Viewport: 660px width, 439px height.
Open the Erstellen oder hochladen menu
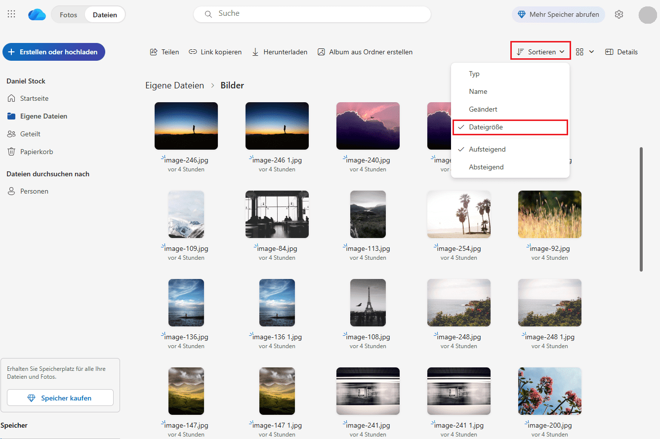point(54,52)
